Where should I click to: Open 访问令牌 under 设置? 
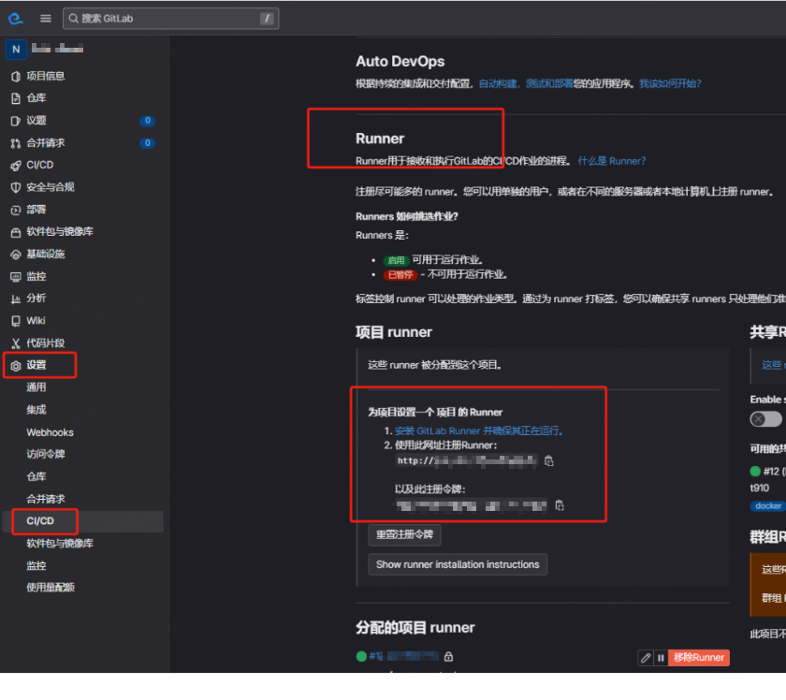click(46, 454)
